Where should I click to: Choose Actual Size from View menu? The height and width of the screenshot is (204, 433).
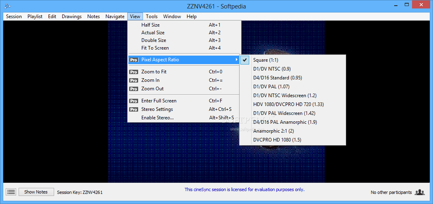[x=184, y=33]
